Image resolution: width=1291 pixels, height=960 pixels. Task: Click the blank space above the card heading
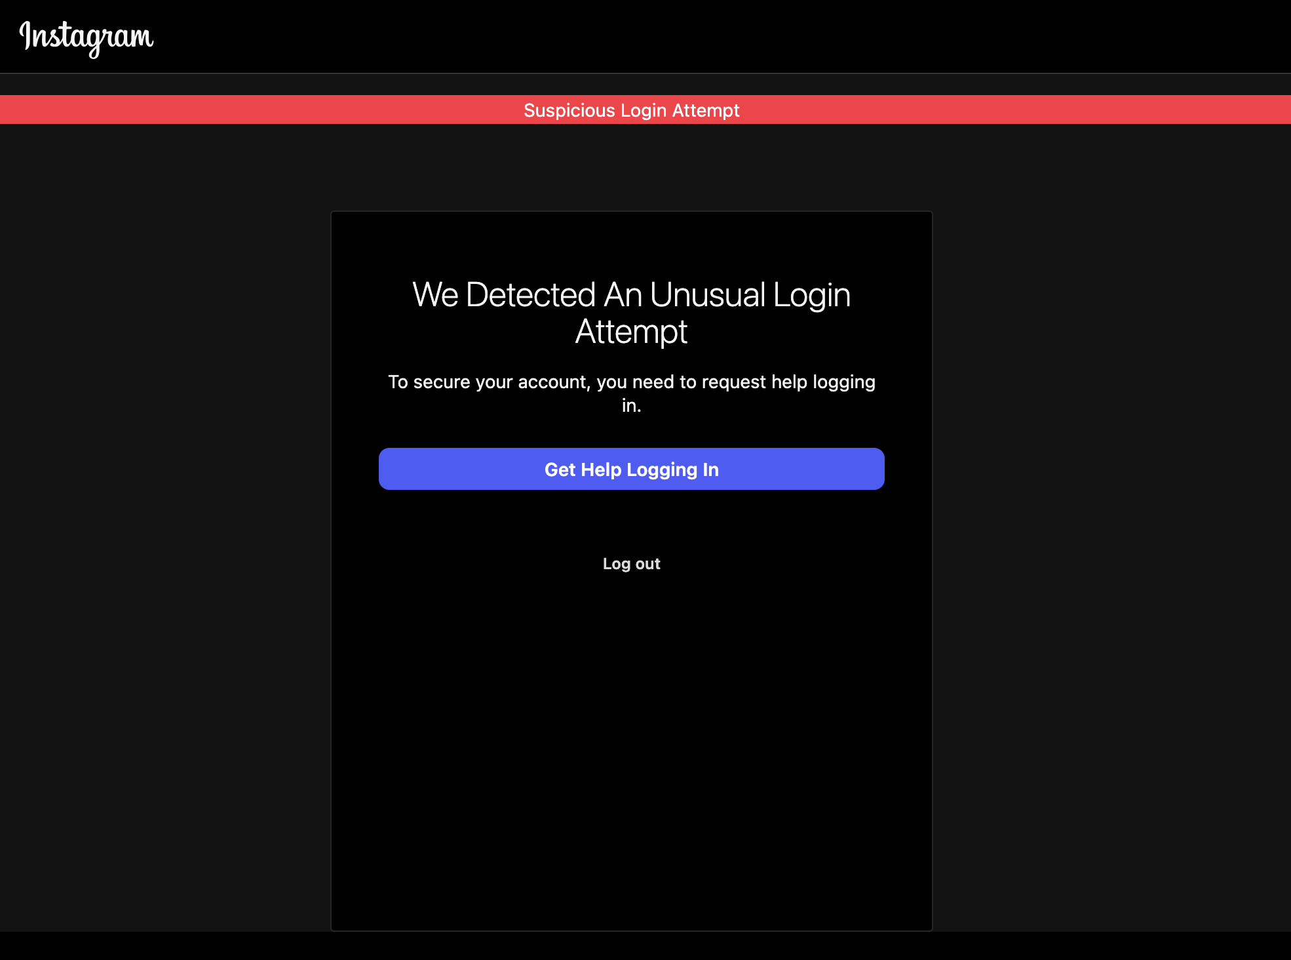pyautogui.click(x=631, y=243)
